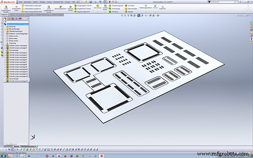Click the Save icon in title toolbar
This screenshot has height=158, width=253.
tap(91, 2)
